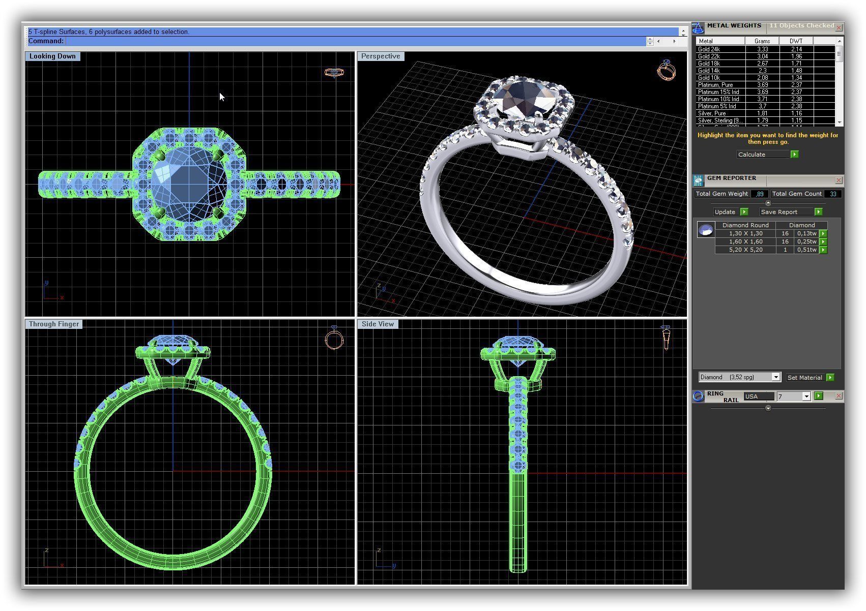The height and width of the screenshot is (611, 866).
Task: Collapse the Gem Reporter panel with the up arrow handle
Action: click(768, 203)
